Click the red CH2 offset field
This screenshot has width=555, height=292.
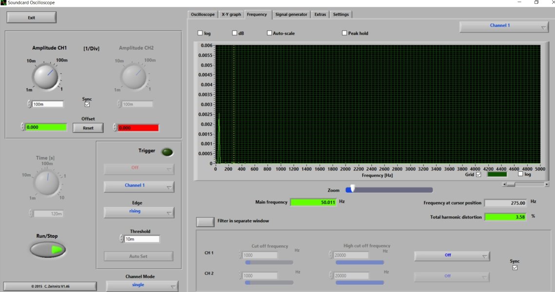tap(138, 128)
